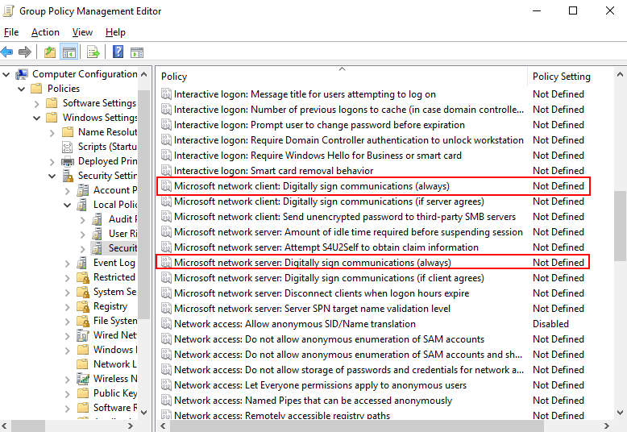The image size is (627, 432).
Task: Click the Registry folder lock icon
Action: click(x=83, y=306)
